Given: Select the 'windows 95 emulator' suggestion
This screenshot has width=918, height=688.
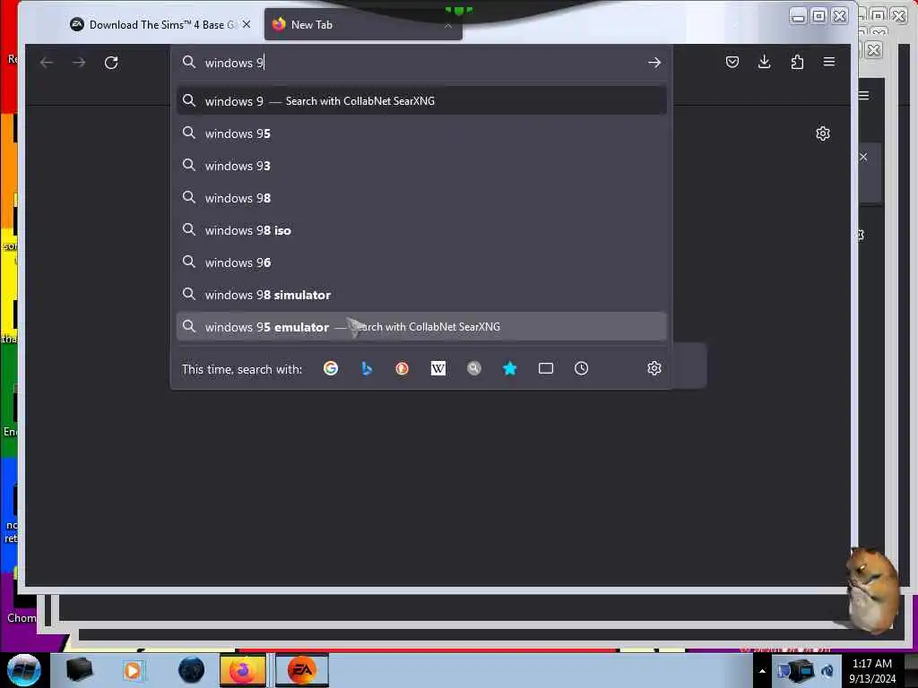Looking at the screenshot, I should pyautogui.click(x=421, y=327).
